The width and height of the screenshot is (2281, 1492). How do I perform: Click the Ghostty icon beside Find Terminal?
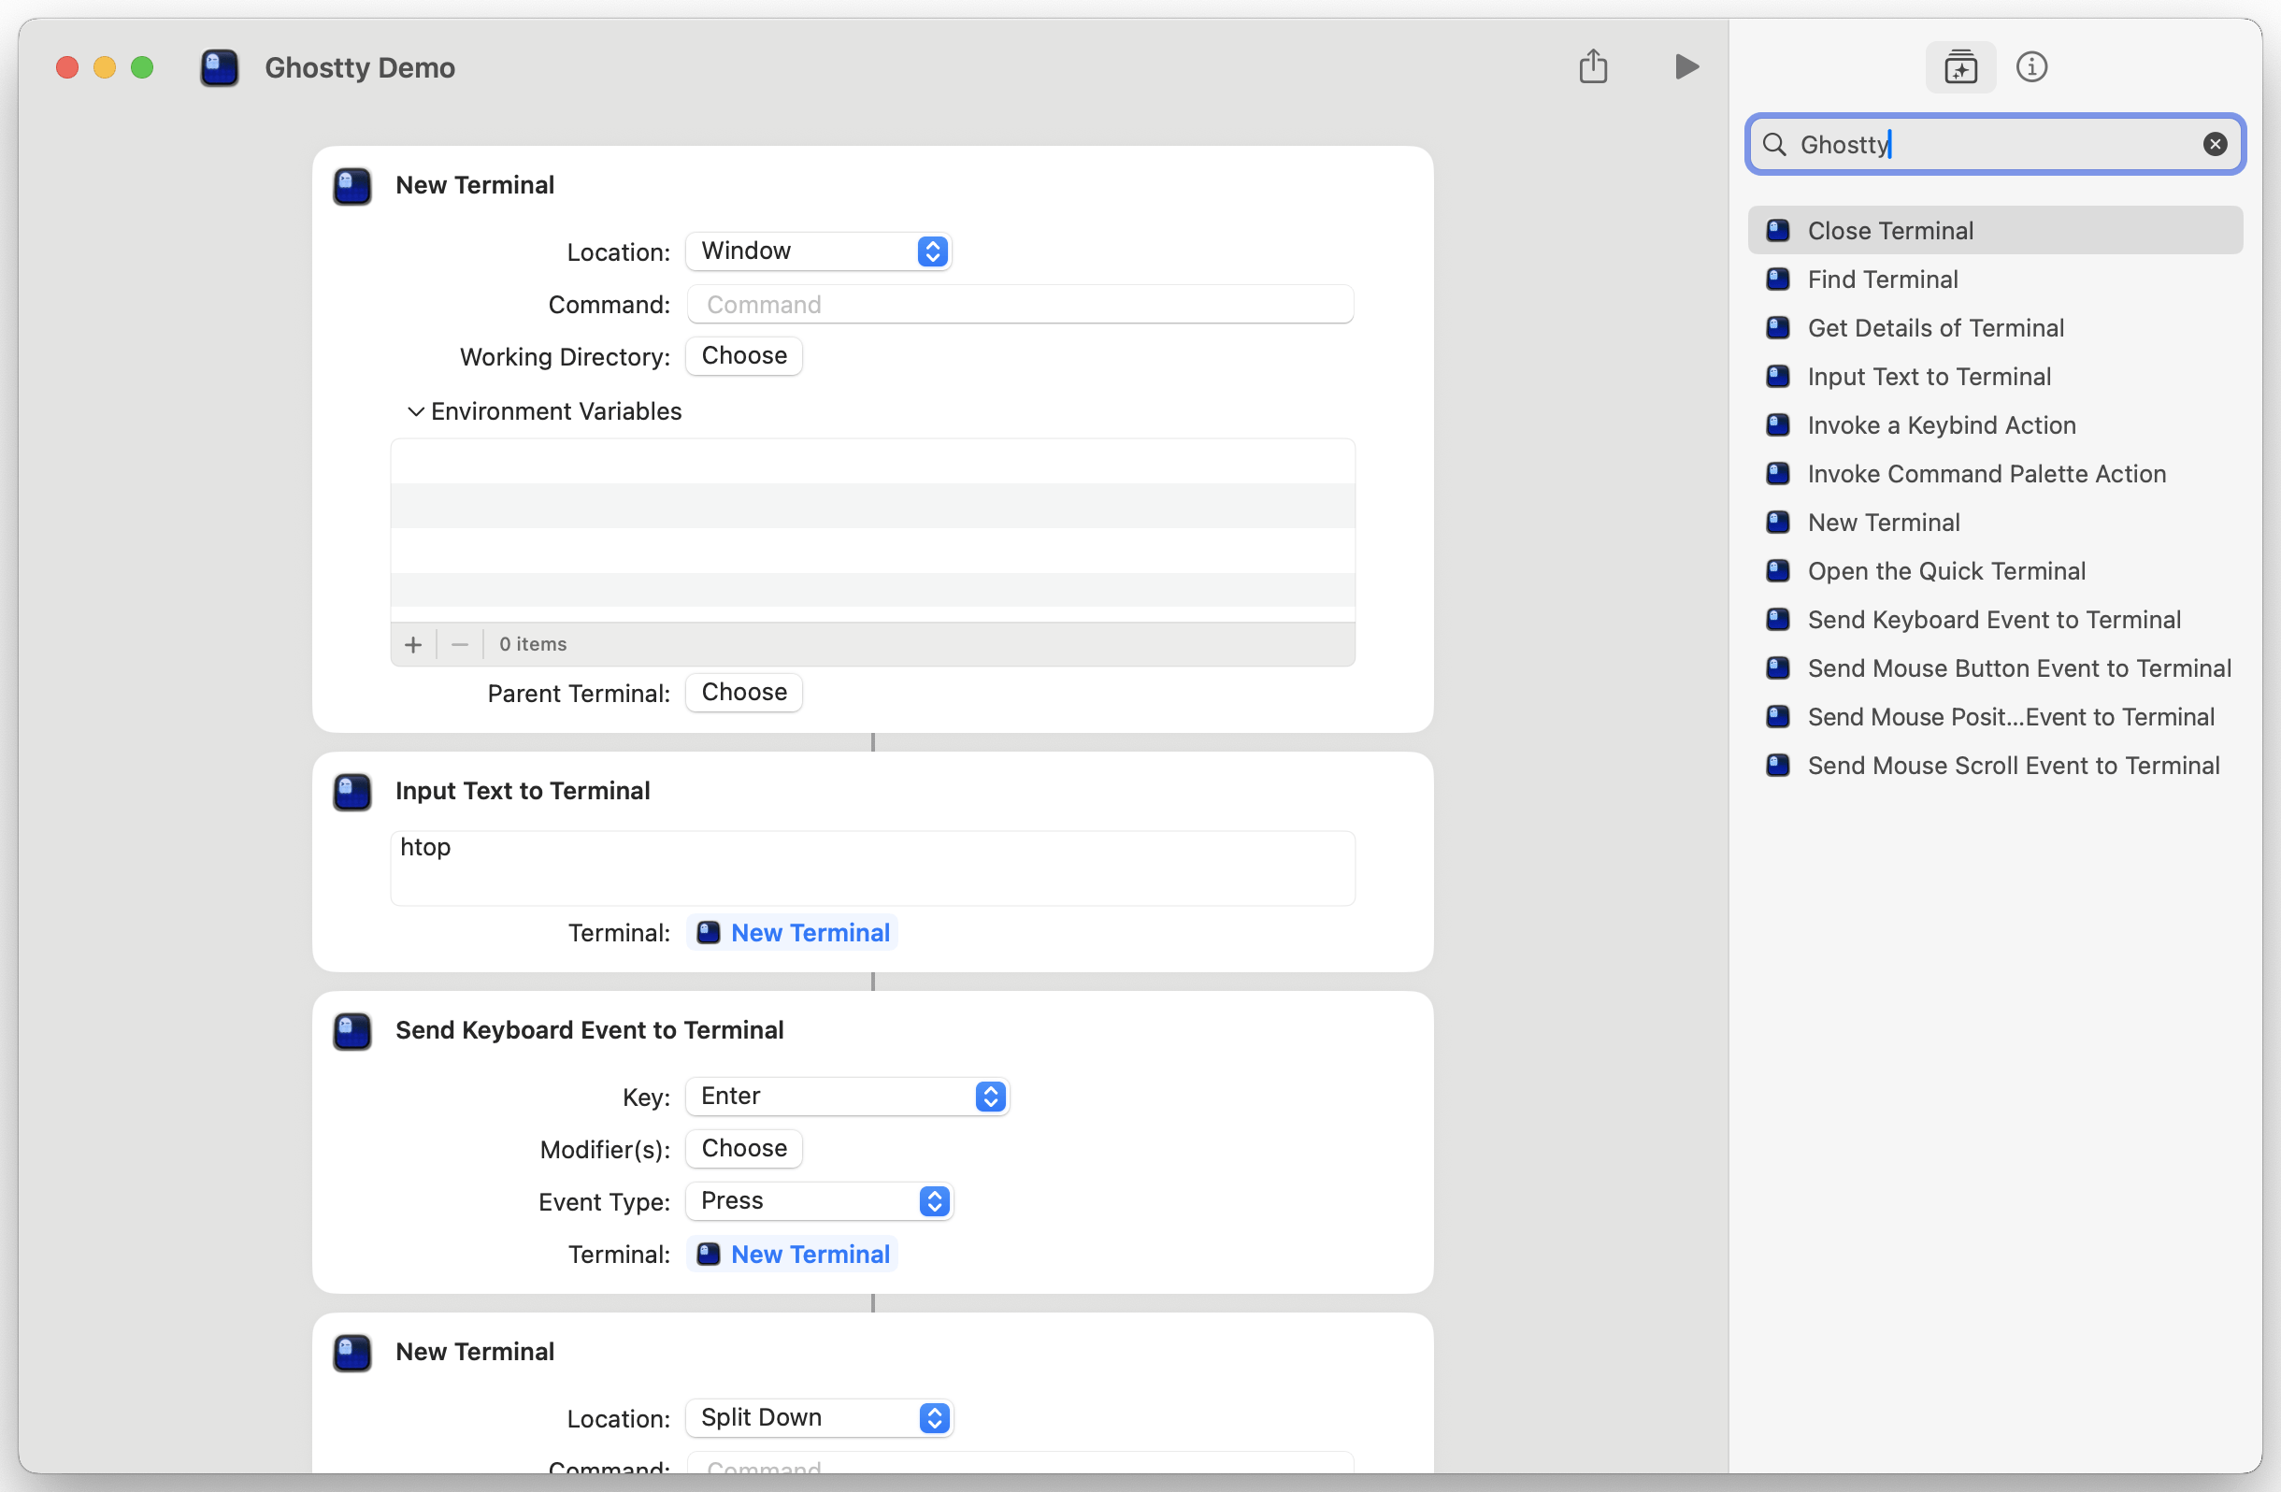coord(1777,279)
